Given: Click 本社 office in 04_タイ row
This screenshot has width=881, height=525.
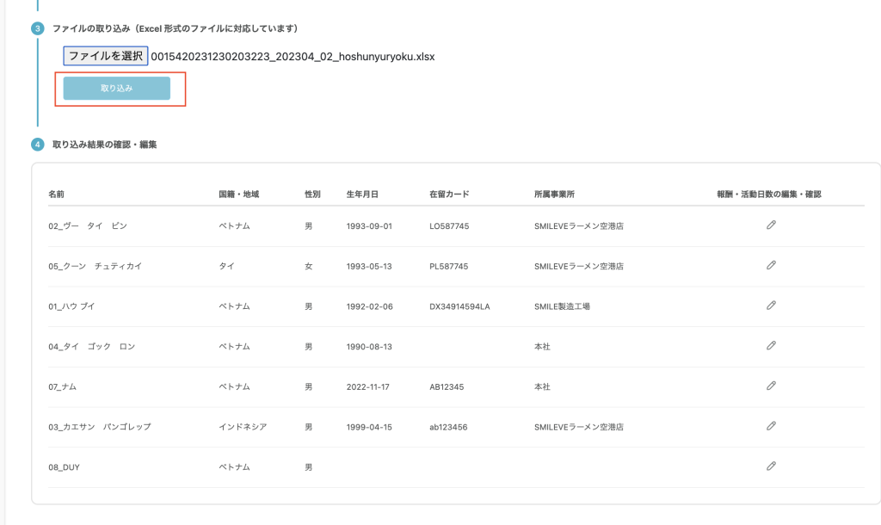Looking at the screenshot, I should tap(542, 347).
